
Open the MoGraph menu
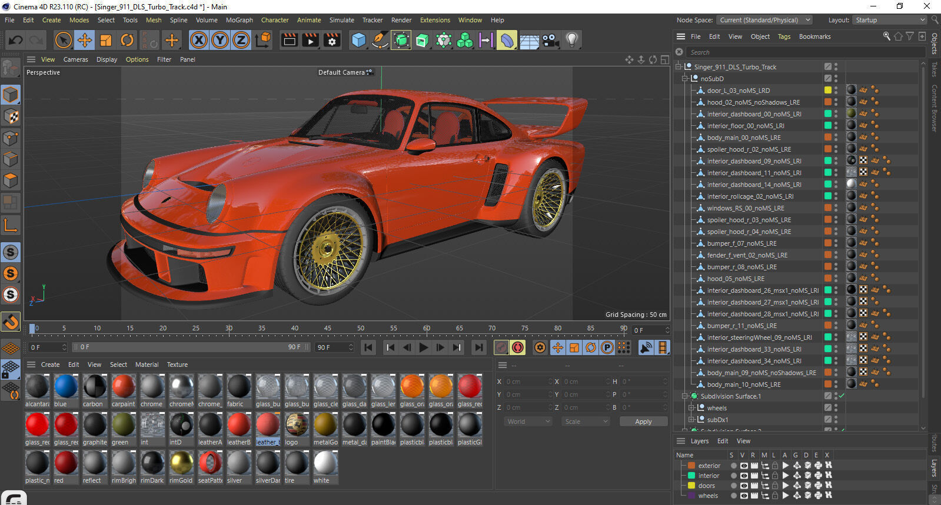(x=240, y=20)
